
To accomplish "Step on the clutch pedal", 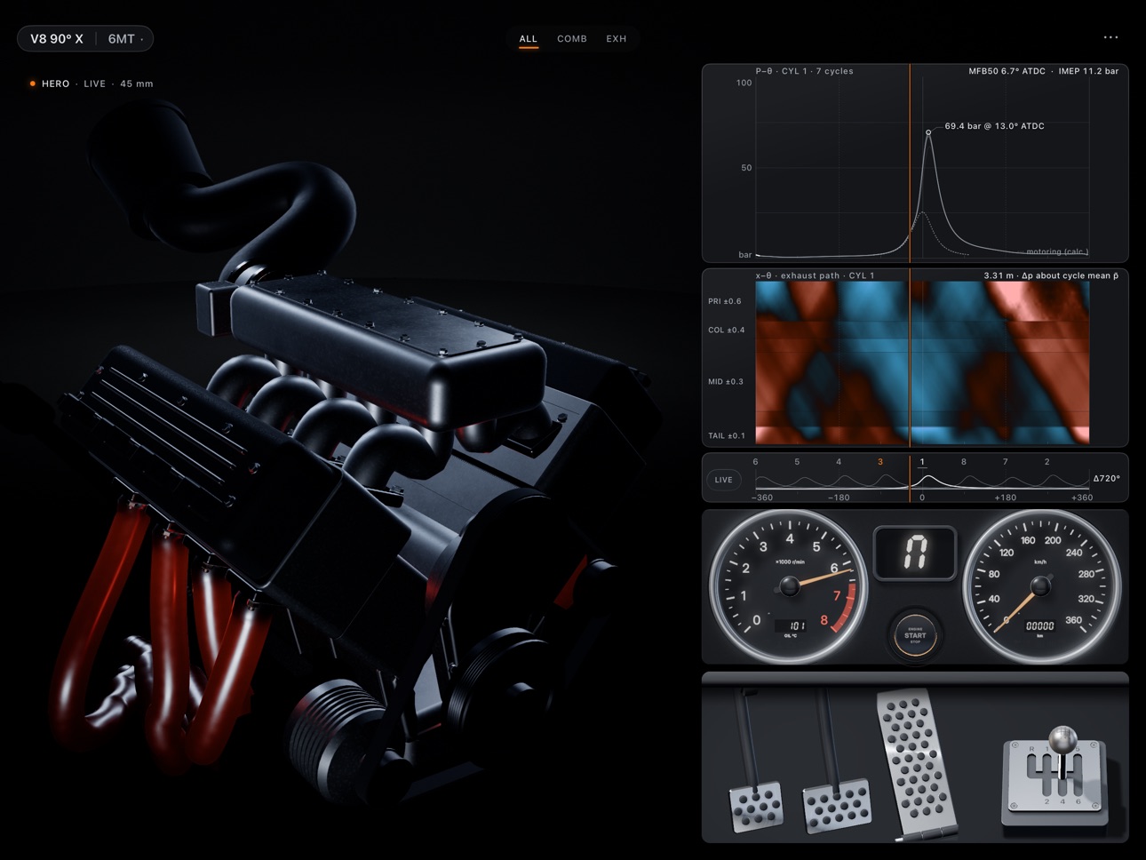I will pyautogui.click(x=755, y=807).
